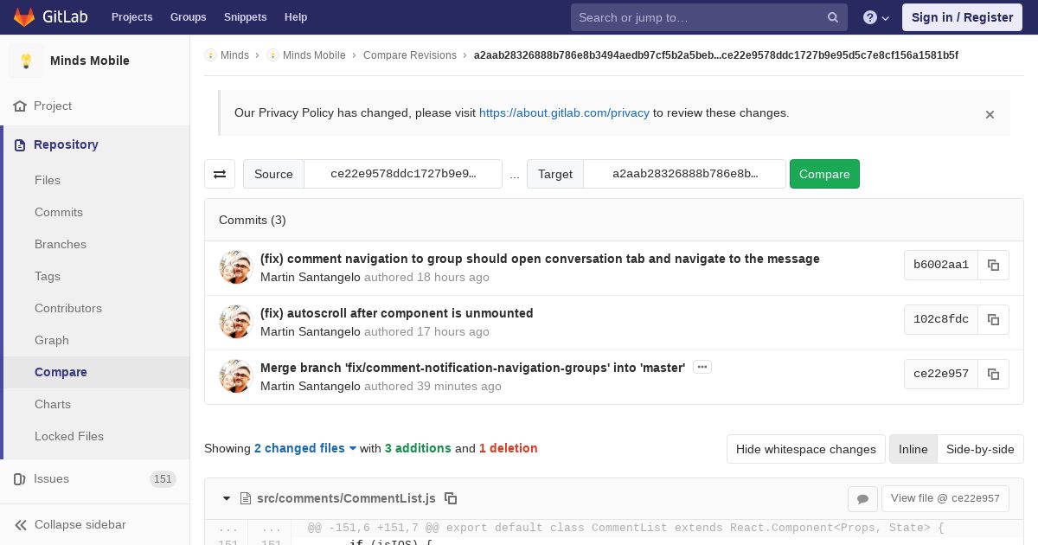Select the Inline diff view
1038x545 pixels.
pos(913,449)
